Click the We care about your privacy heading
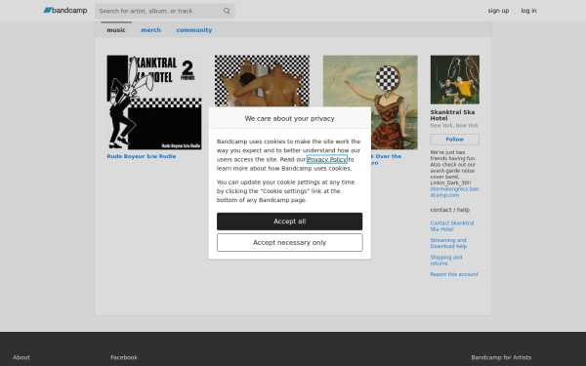 [x=290, y=118]
